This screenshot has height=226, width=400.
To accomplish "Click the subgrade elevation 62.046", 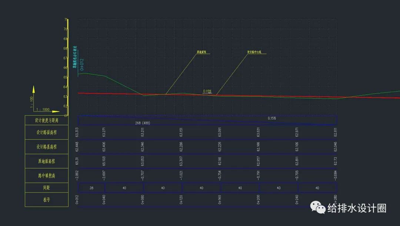I will [335, 147].
